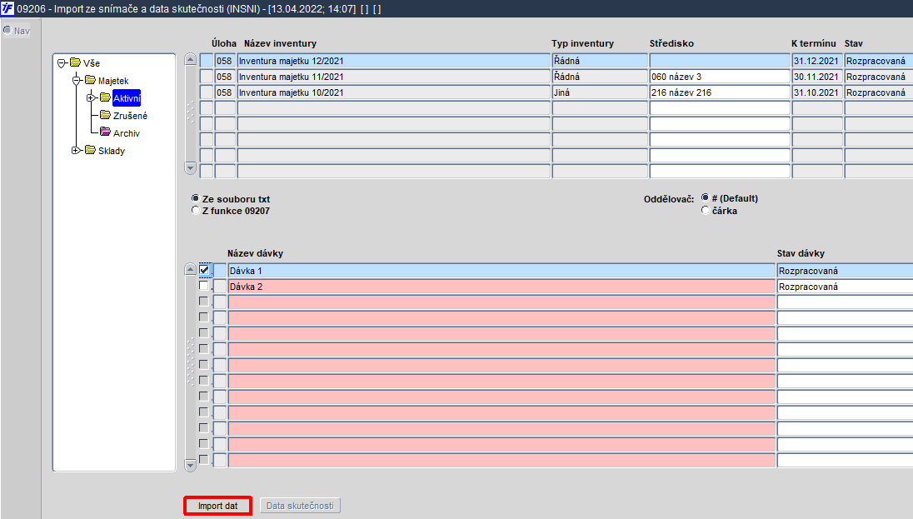This screenshot has width=913, height=519.
Task: Select the Sklady folder icon
Action: click(90, 150)
